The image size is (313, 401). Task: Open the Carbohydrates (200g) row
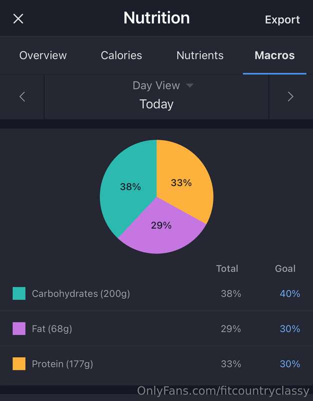pyautogui.click(x=156, y=293)
